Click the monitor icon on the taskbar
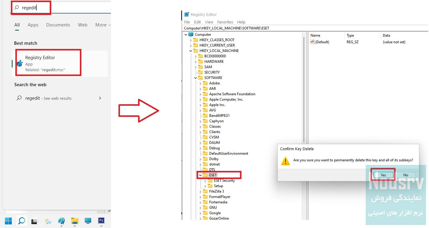Viewport: 429px width, 228px height. (88, 221)
